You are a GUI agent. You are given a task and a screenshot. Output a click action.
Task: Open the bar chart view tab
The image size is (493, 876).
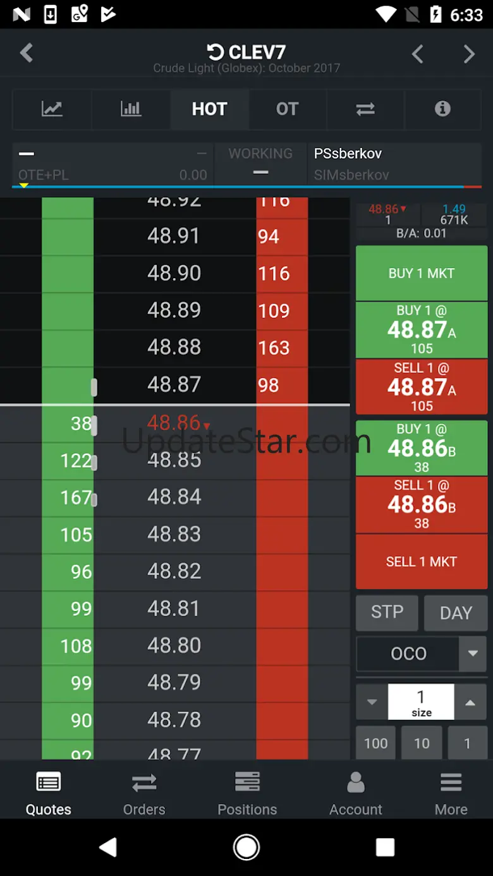click(x=131, y=109)
